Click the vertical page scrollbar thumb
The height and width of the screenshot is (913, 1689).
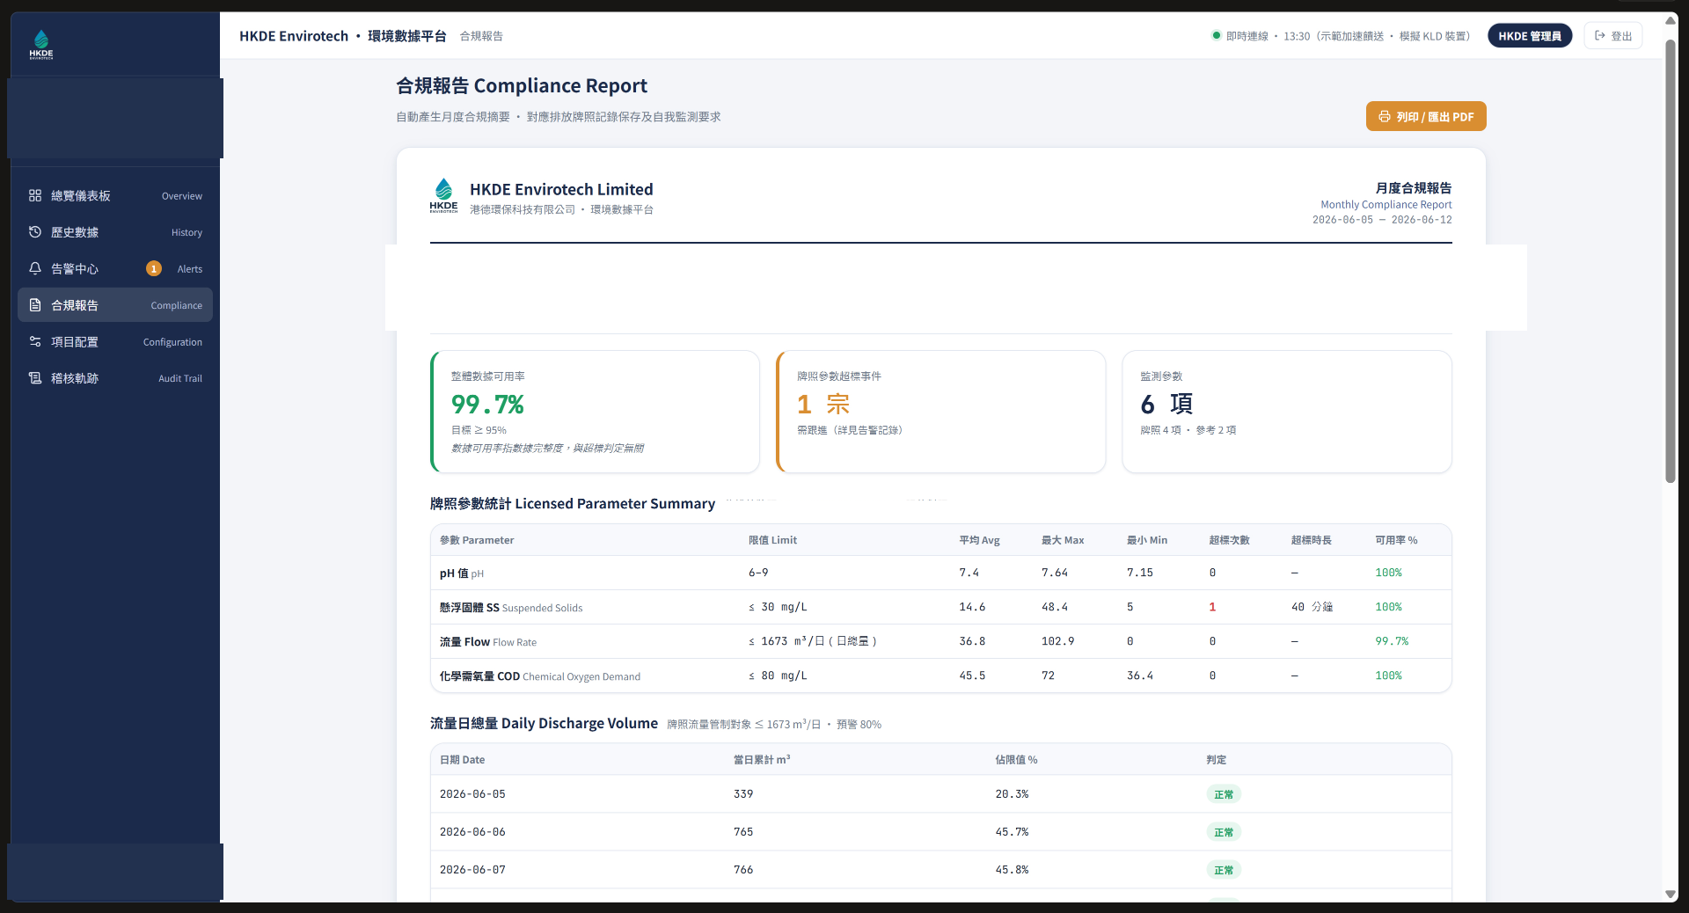[1670, 260]
